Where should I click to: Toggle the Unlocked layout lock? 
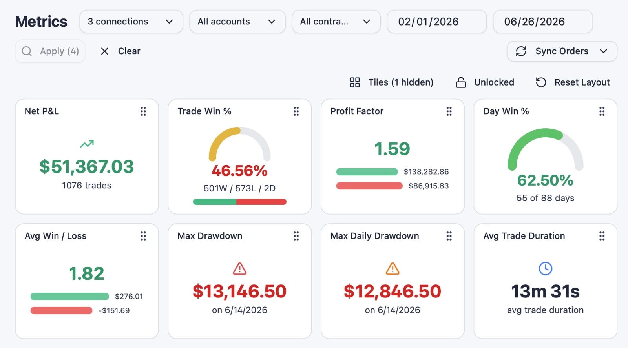(x=485, y=82)
